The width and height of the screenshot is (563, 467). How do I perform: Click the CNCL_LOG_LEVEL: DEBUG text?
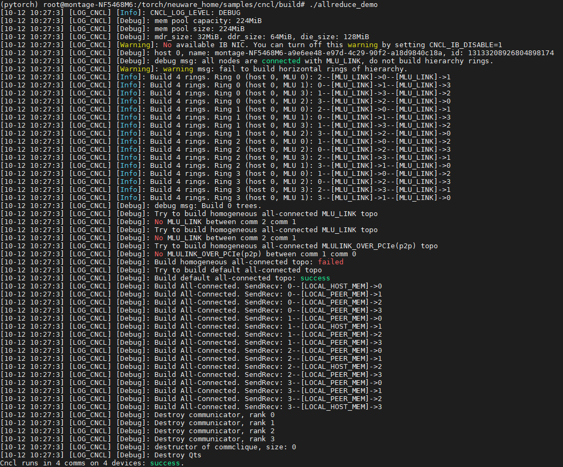195,13
